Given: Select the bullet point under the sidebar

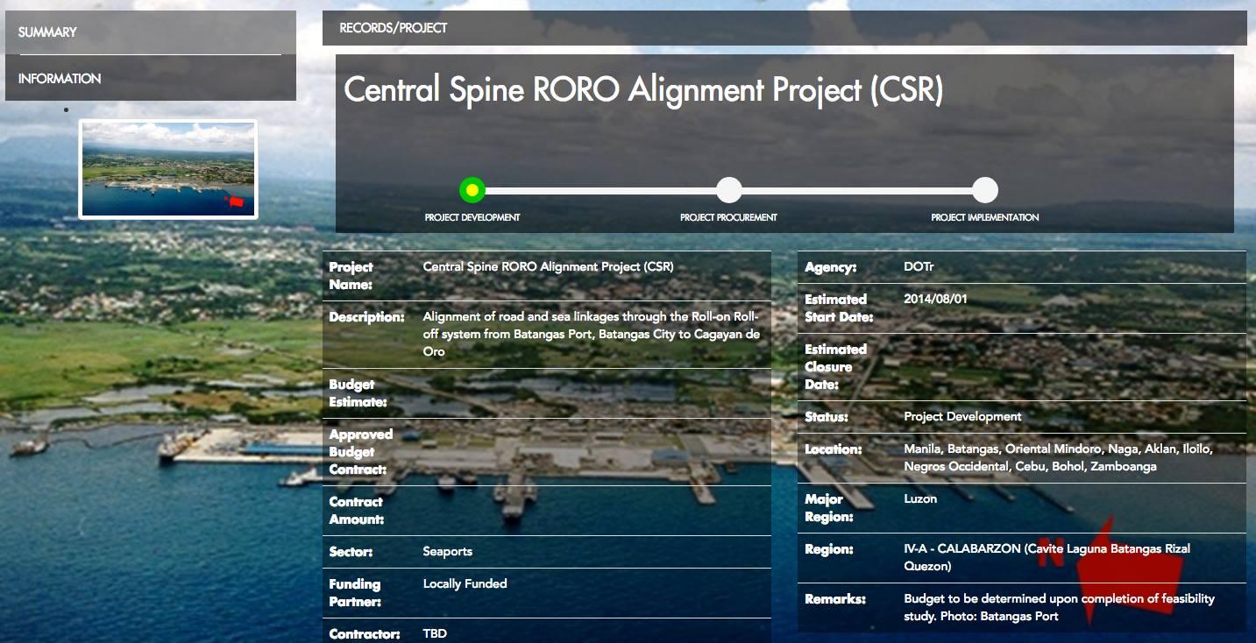Looking at the screenshot, I should (65, 110).
